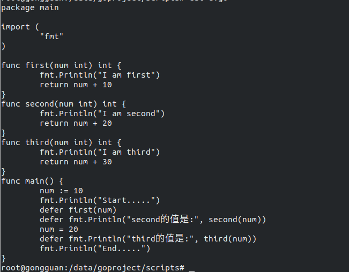Click the "func main()" declaration line
The image size is (349, 272).
(x=32, y=181)
